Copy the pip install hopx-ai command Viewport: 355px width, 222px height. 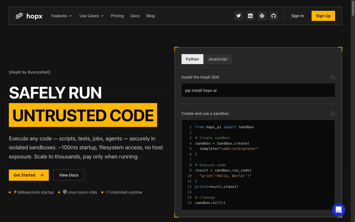pyautogui.click(x=333, y=77)
